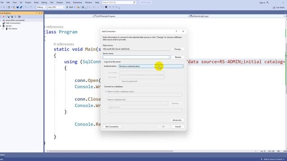Click the Open File toolbar icon
The image size is (287, 161).
click(x=14, y=7)
